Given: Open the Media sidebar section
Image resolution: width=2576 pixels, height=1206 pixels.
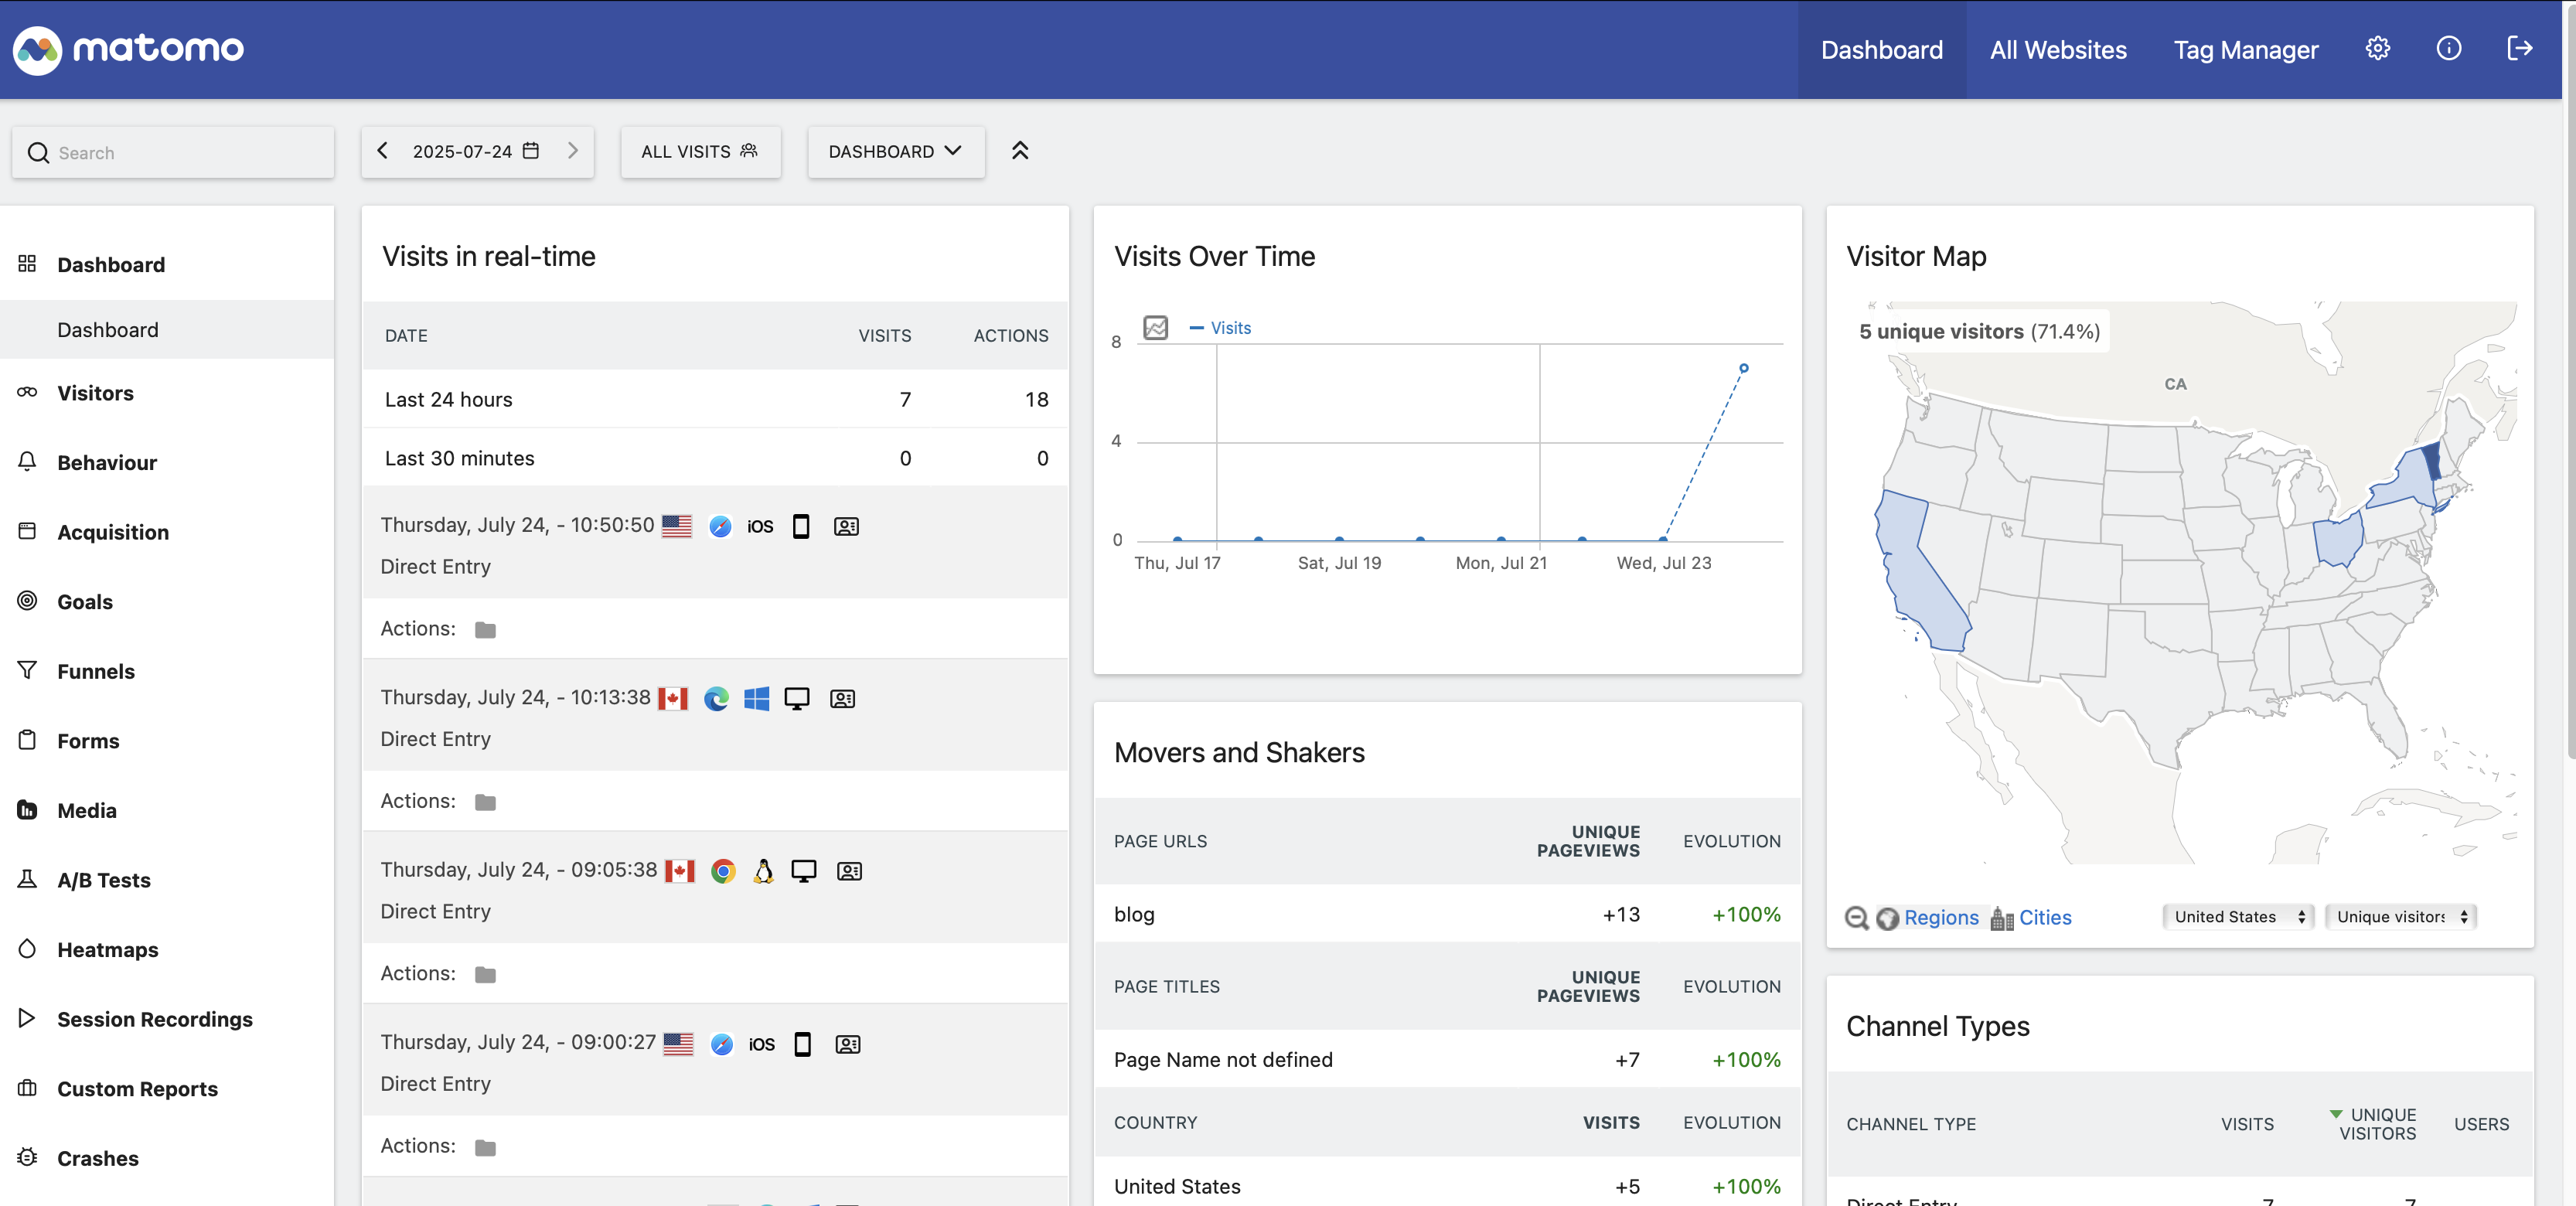Looking at the screenshot, I should (x=87, y=810).
